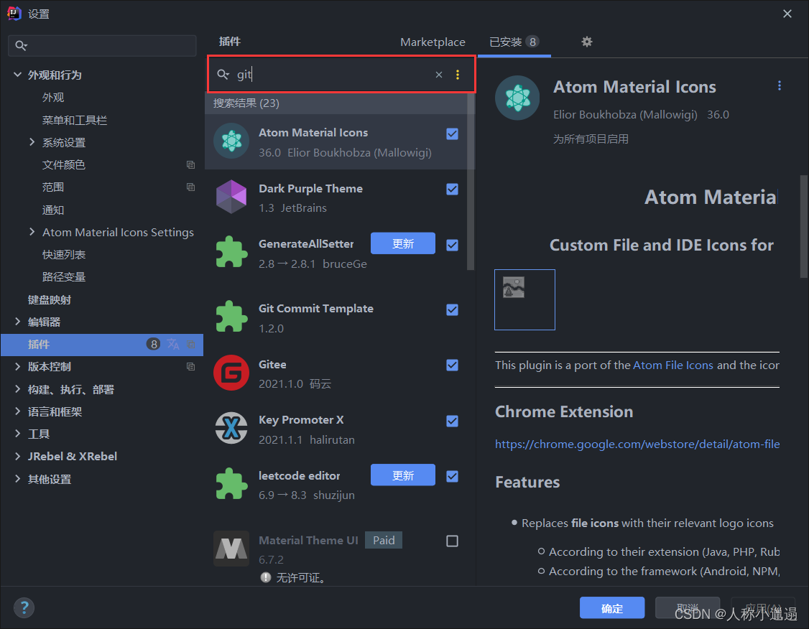This screenshot has height=629, width=809.
Task: Click the help question mark button
Action: click(x=24, y=607)
